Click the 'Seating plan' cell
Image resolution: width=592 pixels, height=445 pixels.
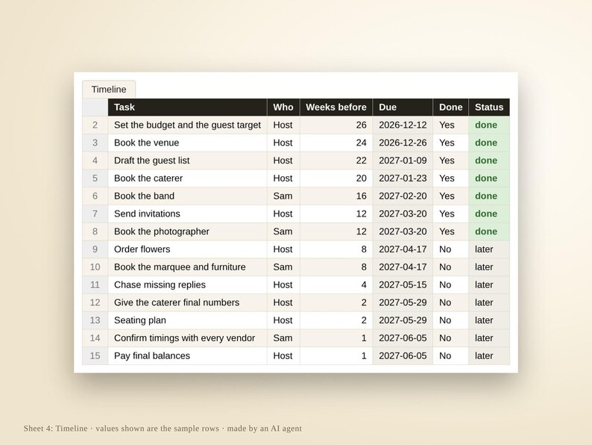[187, 320]
